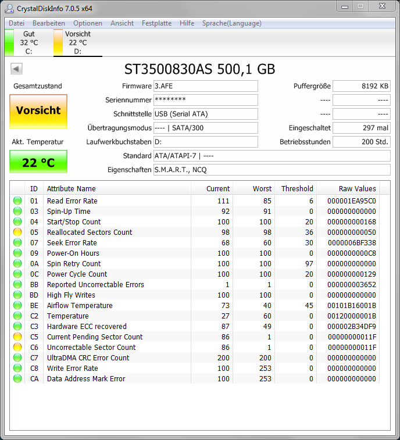Click the masked Seriennummer field

point(205,100)
